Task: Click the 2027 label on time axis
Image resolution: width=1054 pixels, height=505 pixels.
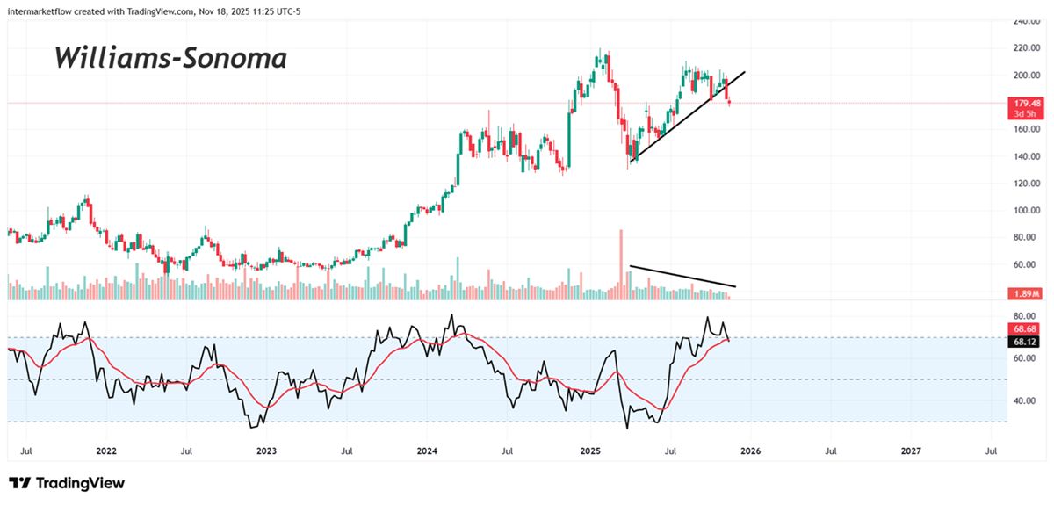Action: click(911, 451)
